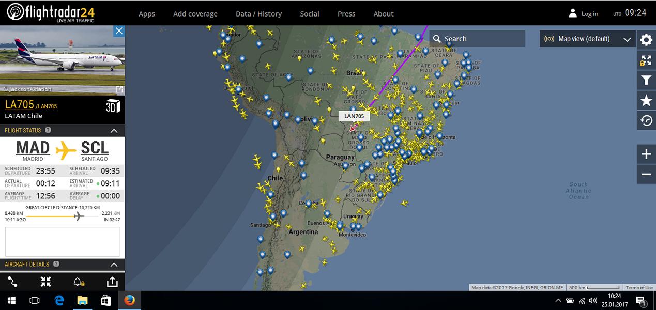Click the Montevideo label on the map
This screenshot has height=310, width=656.
[x=352, y=235]
